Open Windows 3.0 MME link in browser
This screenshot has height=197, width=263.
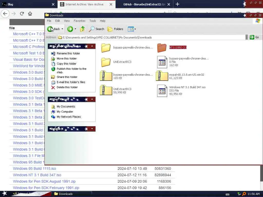tap(29, 85)
